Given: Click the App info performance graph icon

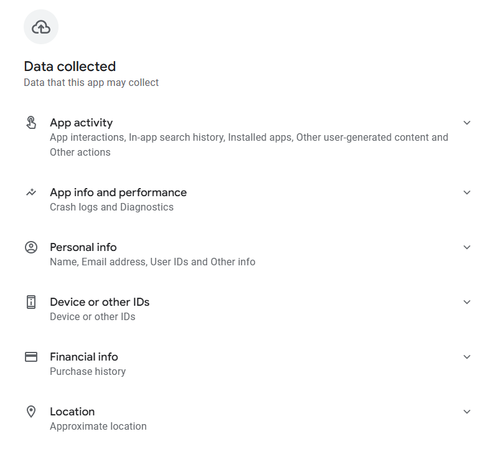Looking at the screenshot, I should coord(31,192).
